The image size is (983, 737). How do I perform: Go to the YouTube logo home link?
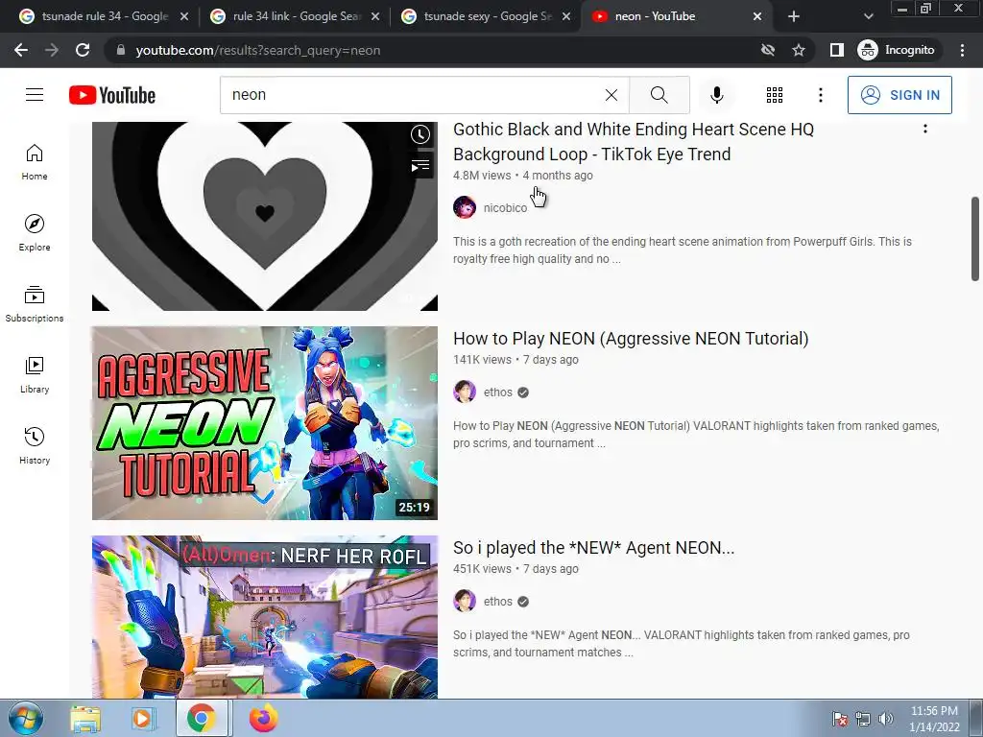pos(112,95)
